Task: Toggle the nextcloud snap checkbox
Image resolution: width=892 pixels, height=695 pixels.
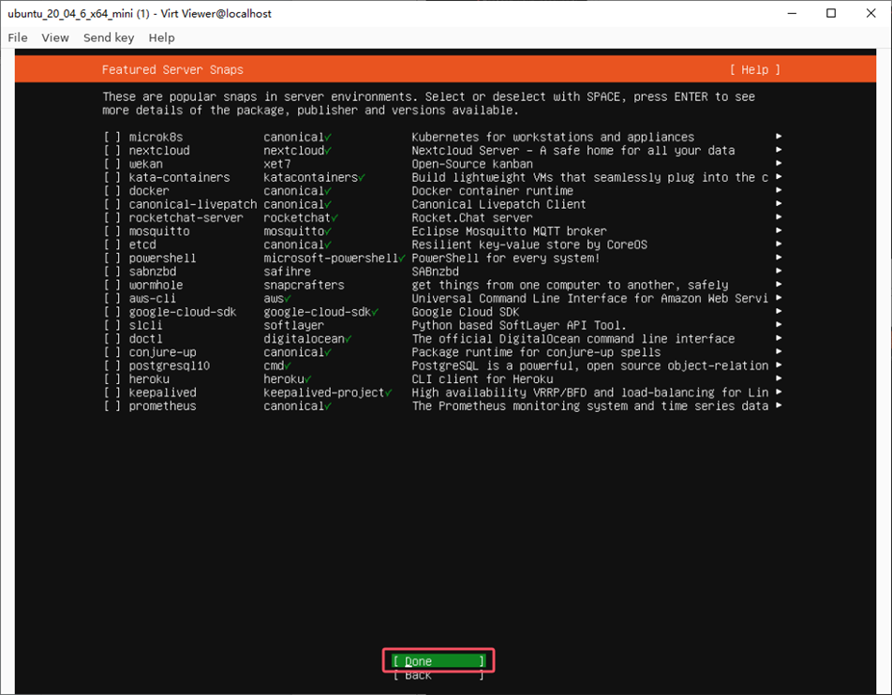Action: coord(112,151)
